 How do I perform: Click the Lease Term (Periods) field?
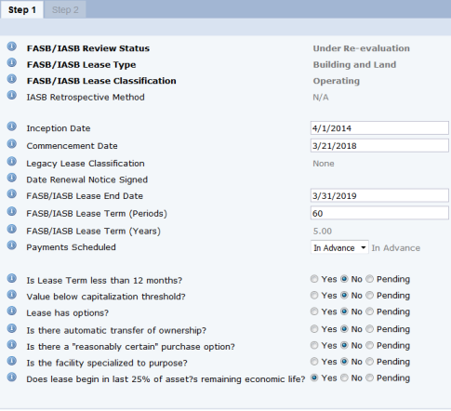point(379,213)
